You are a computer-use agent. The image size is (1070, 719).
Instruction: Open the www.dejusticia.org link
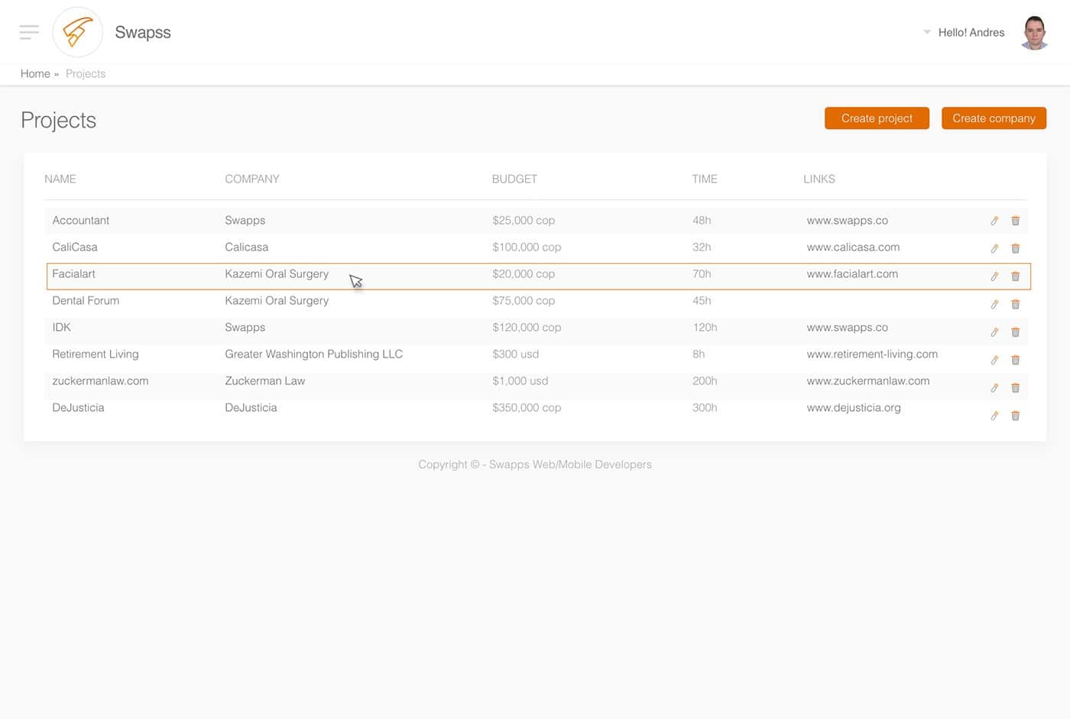coord(854,407)
